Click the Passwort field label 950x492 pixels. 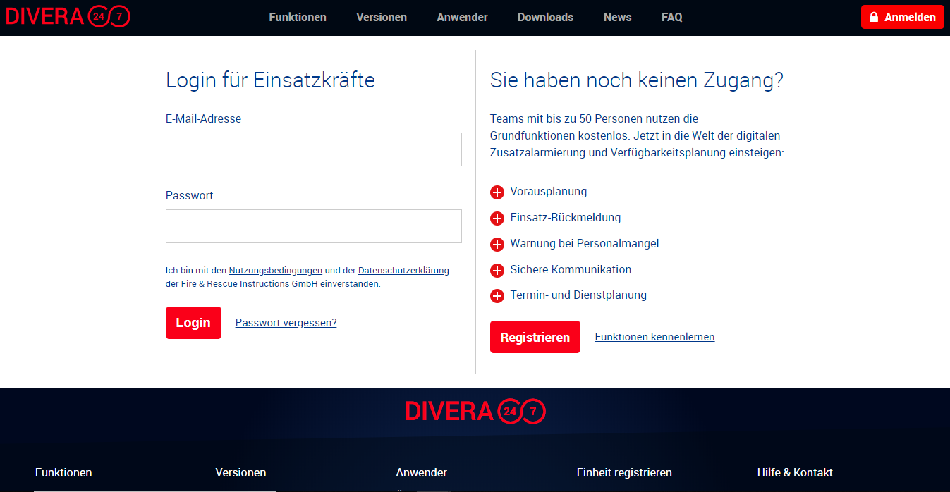190,196
